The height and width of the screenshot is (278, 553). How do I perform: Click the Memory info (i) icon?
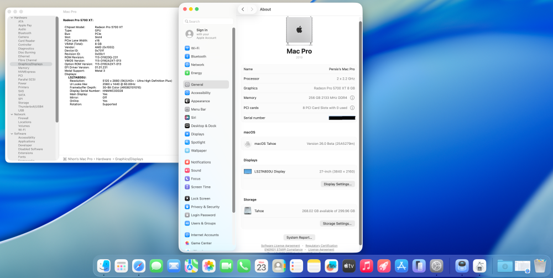pos(352,98)
